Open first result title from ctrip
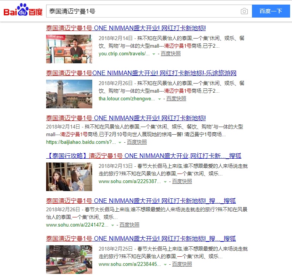Screen dimensions: 292x275 (x=126, y=28)
